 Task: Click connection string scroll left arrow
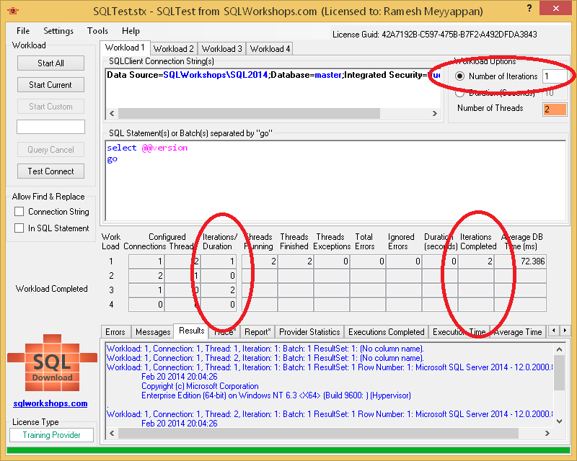pos(112,114)
